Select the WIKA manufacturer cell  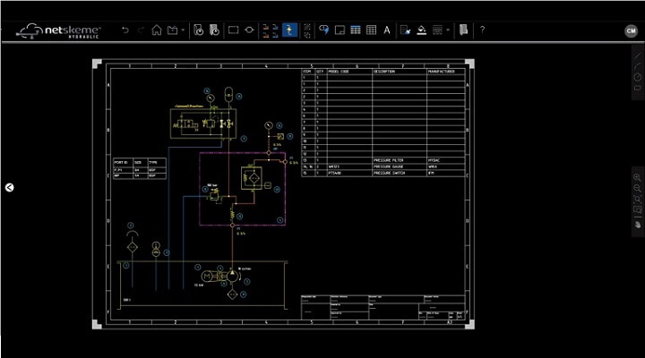point(446,166)
